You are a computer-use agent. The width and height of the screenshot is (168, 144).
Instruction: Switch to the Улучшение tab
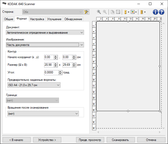point(54,19)
